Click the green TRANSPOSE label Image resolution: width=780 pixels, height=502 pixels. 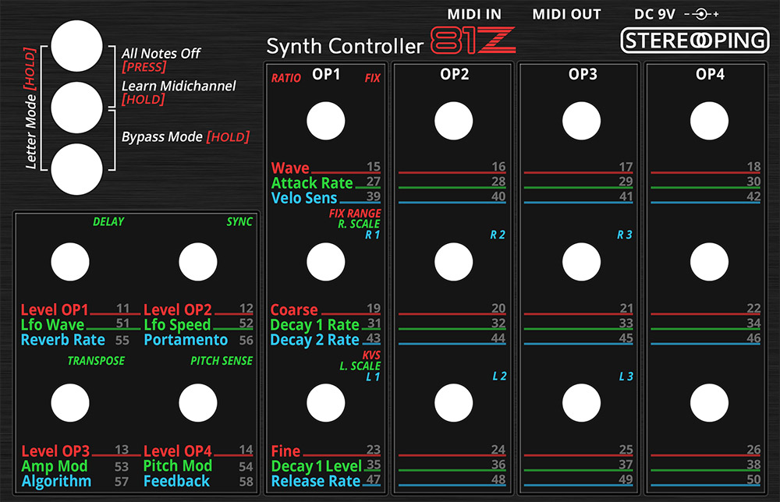point(96,361)
